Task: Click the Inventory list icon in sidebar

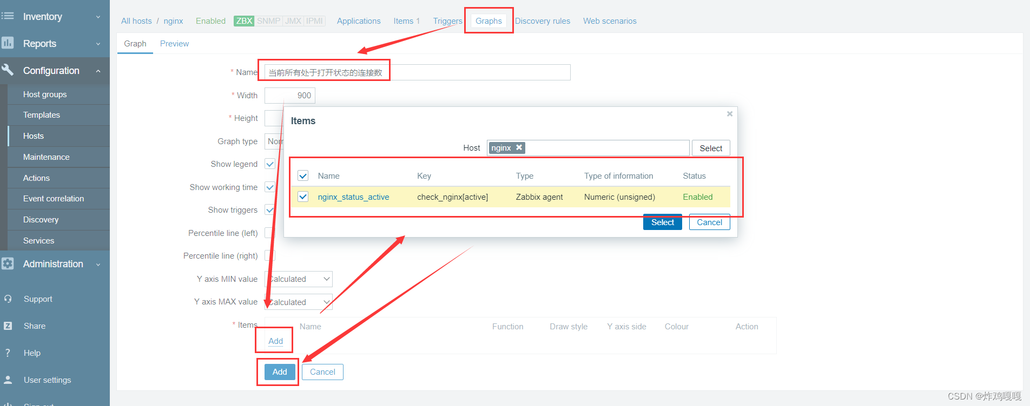Action: pos(8,16)
